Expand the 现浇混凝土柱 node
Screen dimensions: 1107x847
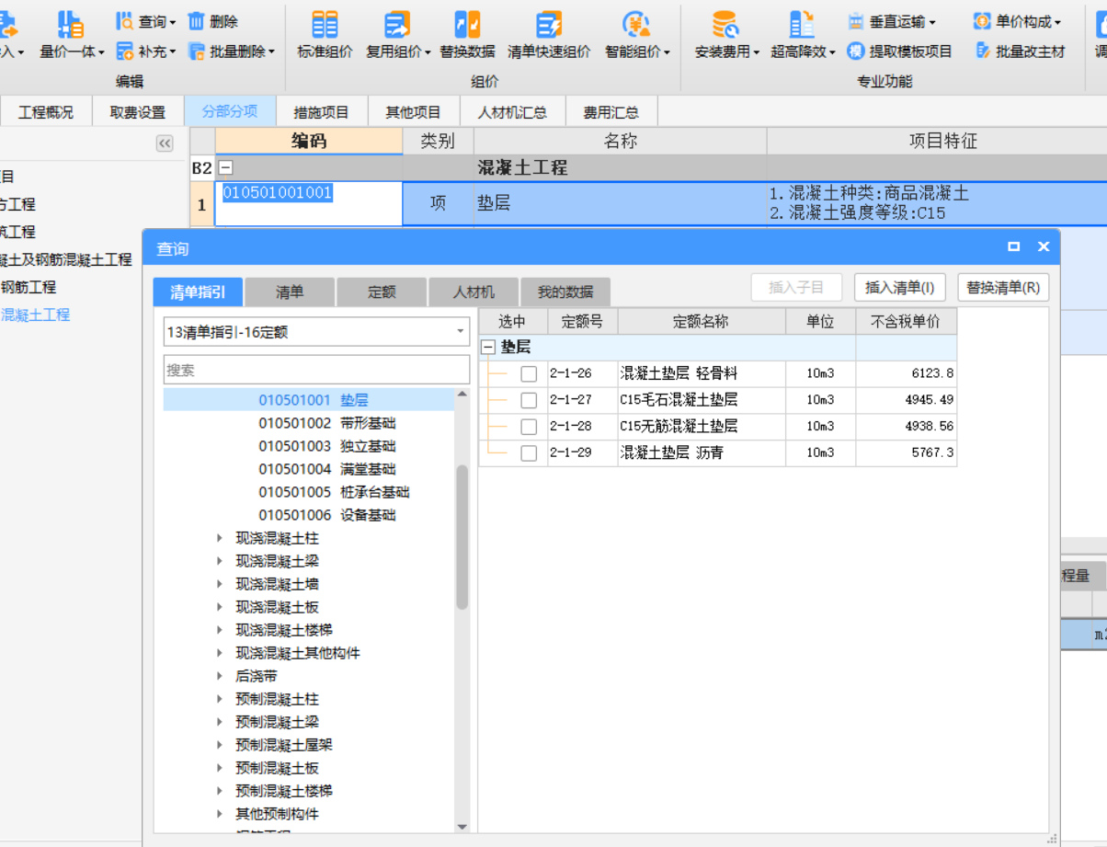(220, 538)
